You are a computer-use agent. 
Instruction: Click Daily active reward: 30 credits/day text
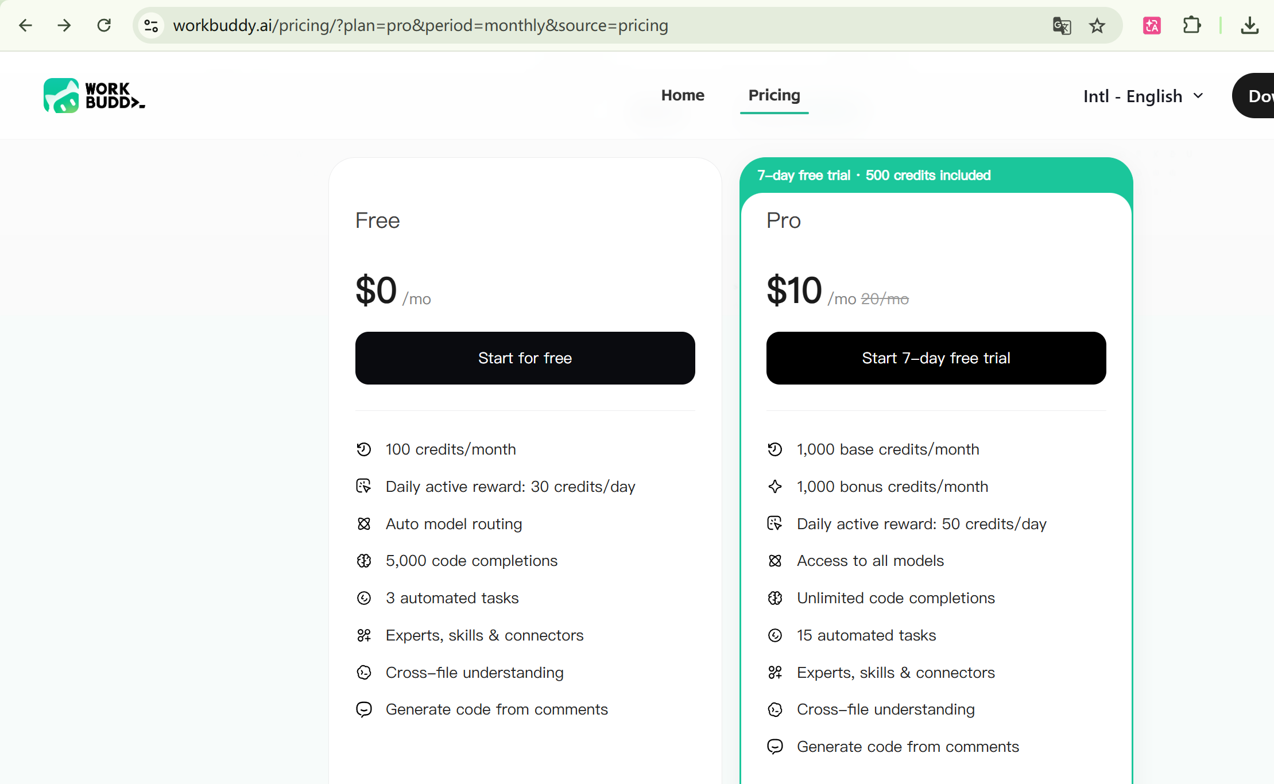510,487
